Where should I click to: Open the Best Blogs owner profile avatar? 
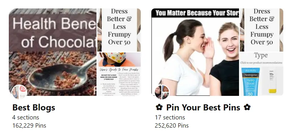pyautogui.click(x=19, y=92)
